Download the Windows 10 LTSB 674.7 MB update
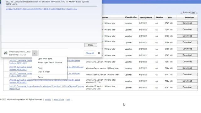The image size is (201, 113). click(187, 87)
